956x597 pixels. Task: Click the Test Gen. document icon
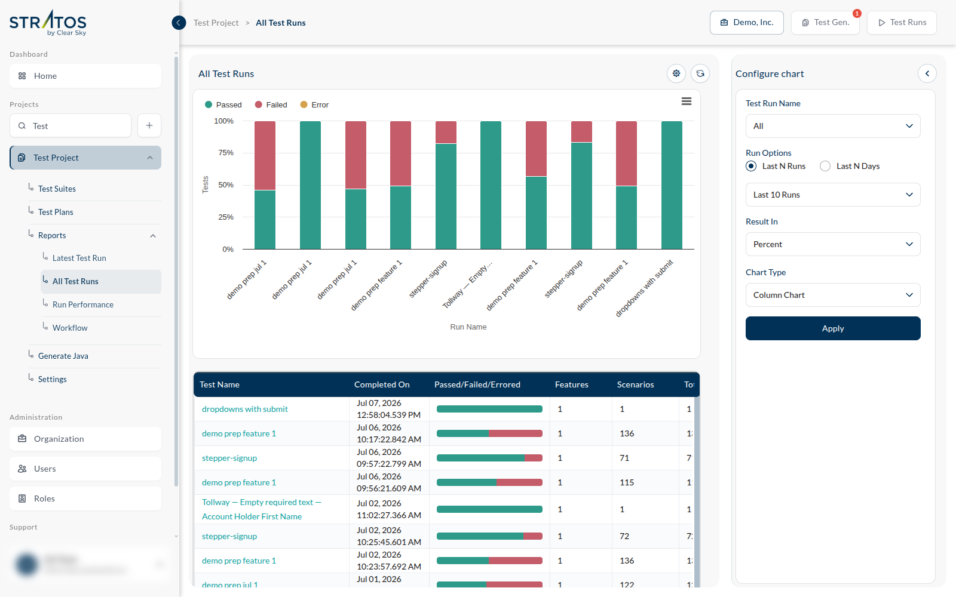pyautogui.click(x=805, y=23)
